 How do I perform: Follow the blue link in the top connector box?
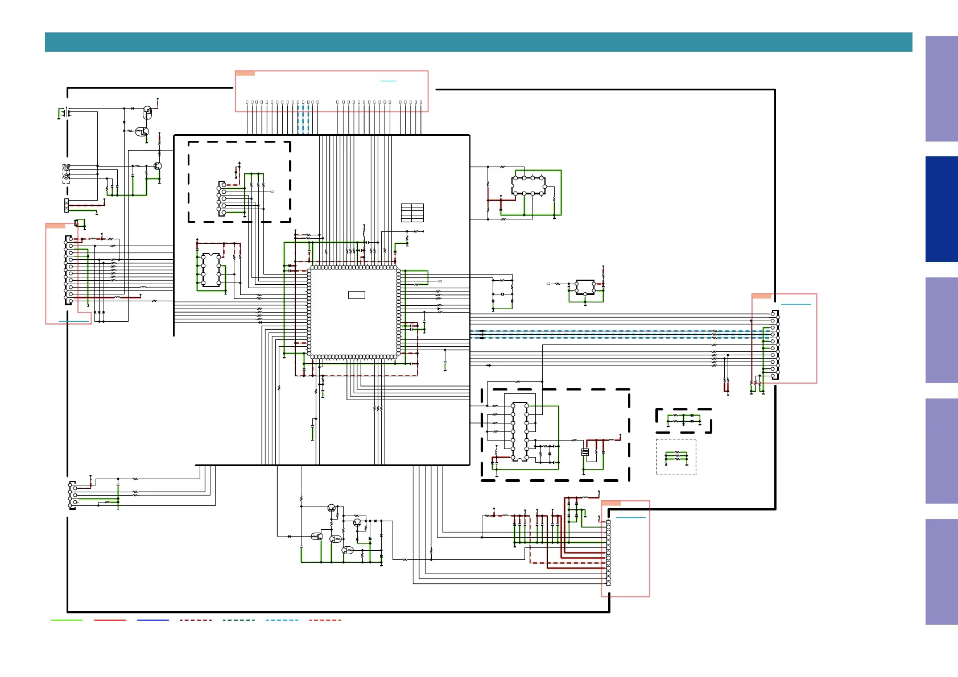389,81
